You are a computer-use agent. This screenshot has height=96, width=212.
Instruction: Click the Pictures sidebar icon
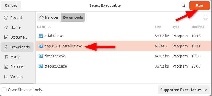coord(6,67)
